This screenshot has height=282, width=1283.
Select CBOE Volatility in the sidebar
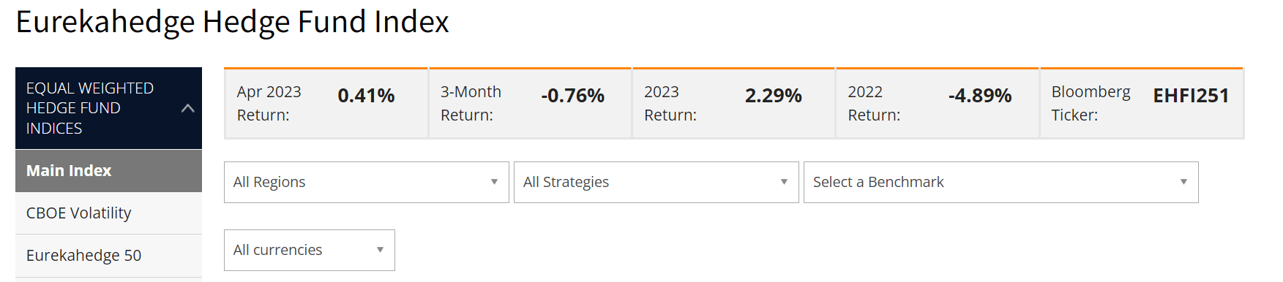coord(108,213)
